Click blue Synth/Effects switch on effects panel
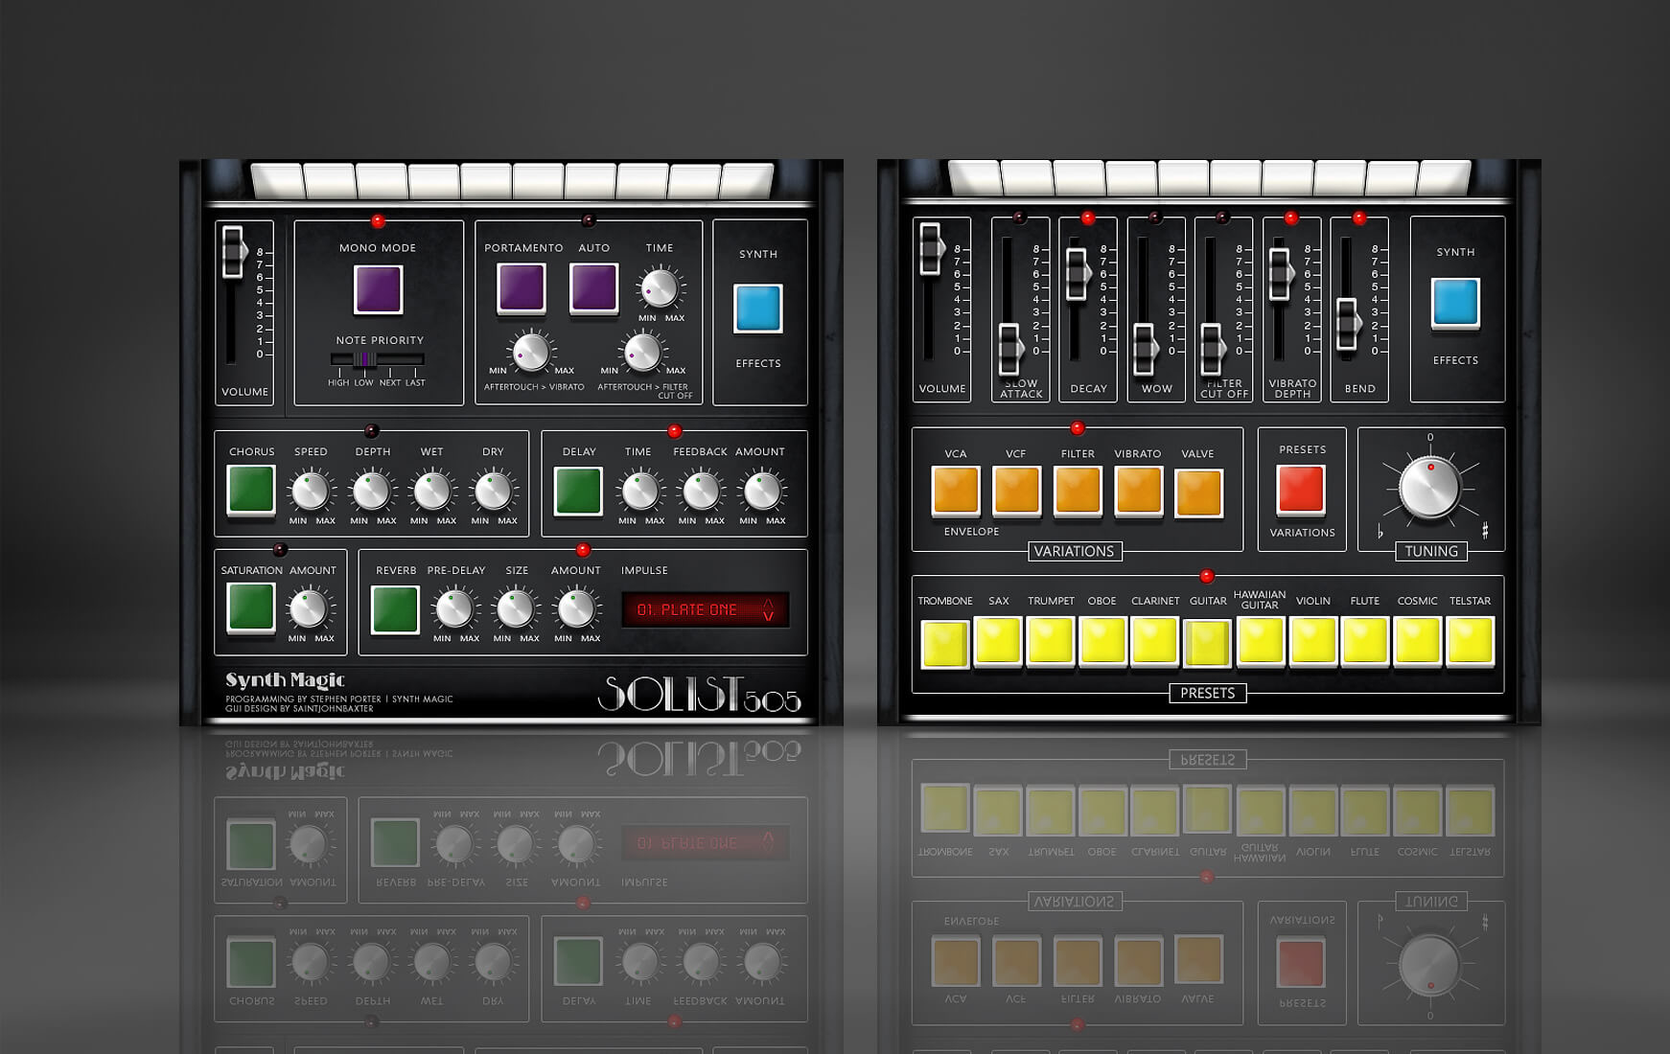The height and width of the screenshot is (1054, 1670). (758, 308)
